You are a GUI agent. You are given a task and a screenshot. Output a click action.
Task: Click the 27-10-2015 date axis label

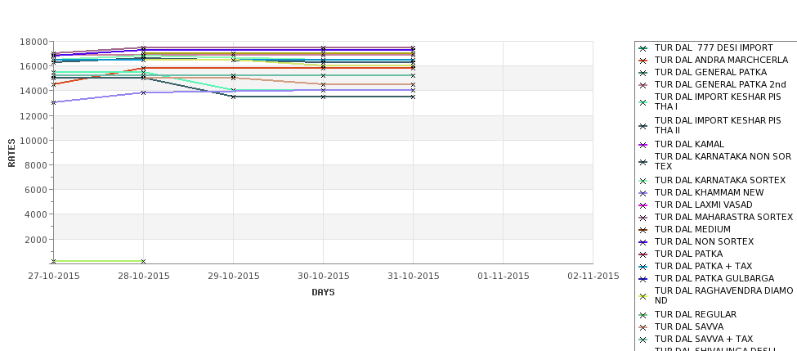click(x=54, y=277)
